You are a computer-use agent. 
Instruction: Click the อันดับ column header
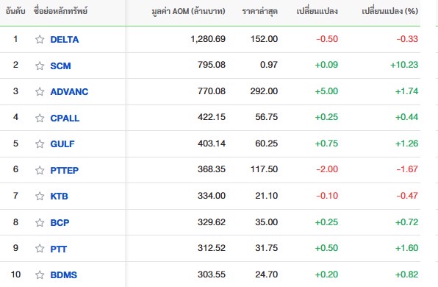(15, 11)
